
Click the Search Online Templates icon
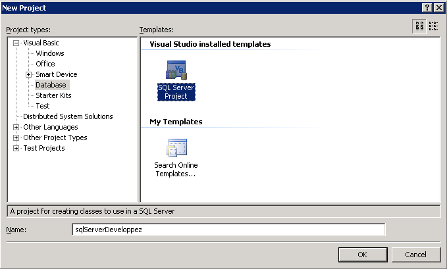click(x=176, y=149)
